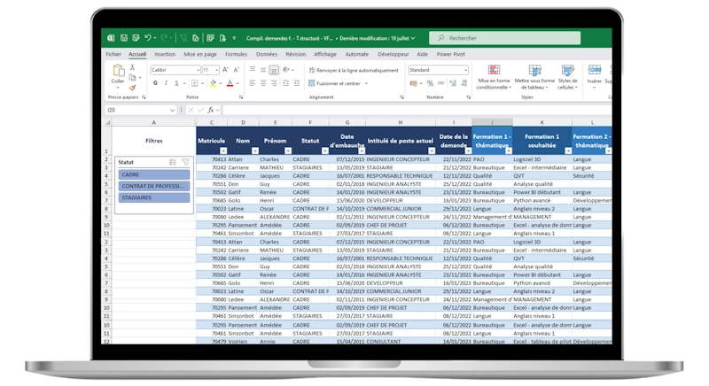Viewport: 709px width, 386px height.
Task: Click the scissors Cut icon
Action: tap(133, 67)
